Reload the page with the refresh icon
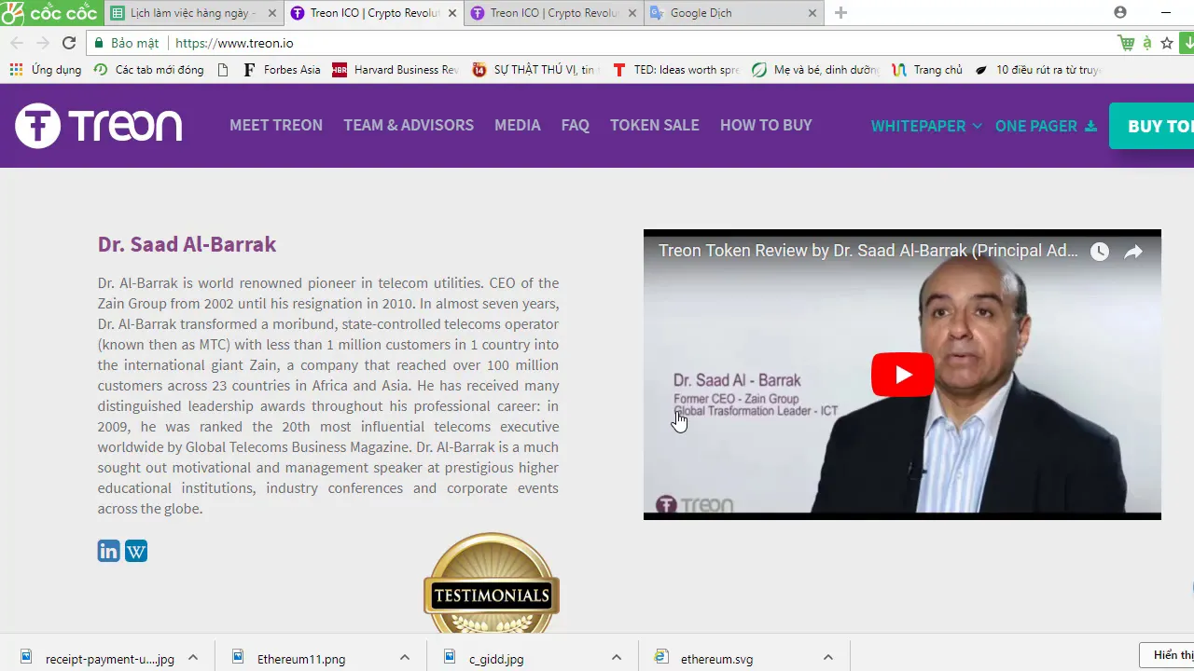The width and height of the screenshot is (1194, 671). click(69, 43)
